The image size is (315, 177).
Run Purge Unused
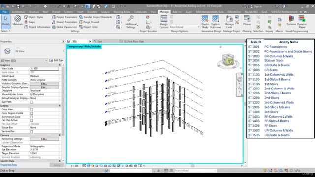(89, 22)
